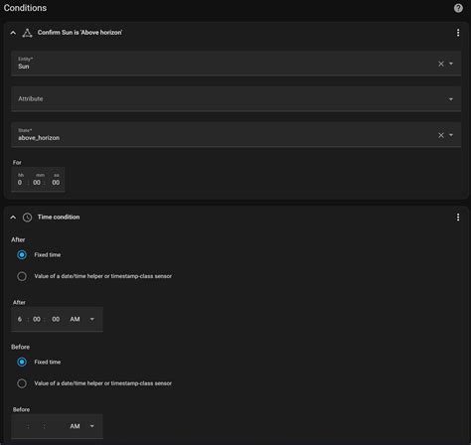
Task: Select Fixed time under Before
Action: (22, 362)
